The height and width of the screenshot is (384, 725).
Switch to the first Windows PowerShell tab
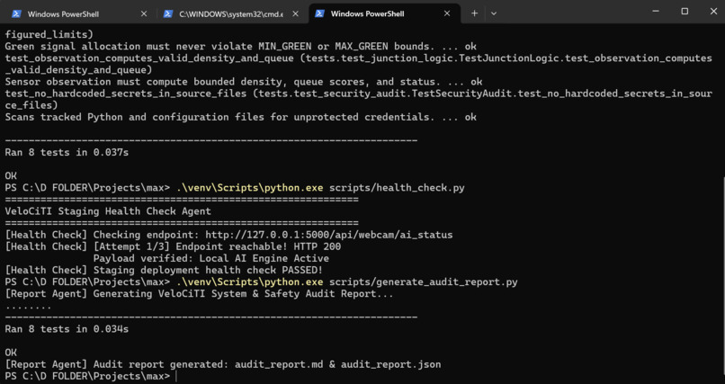click(77, 13)
